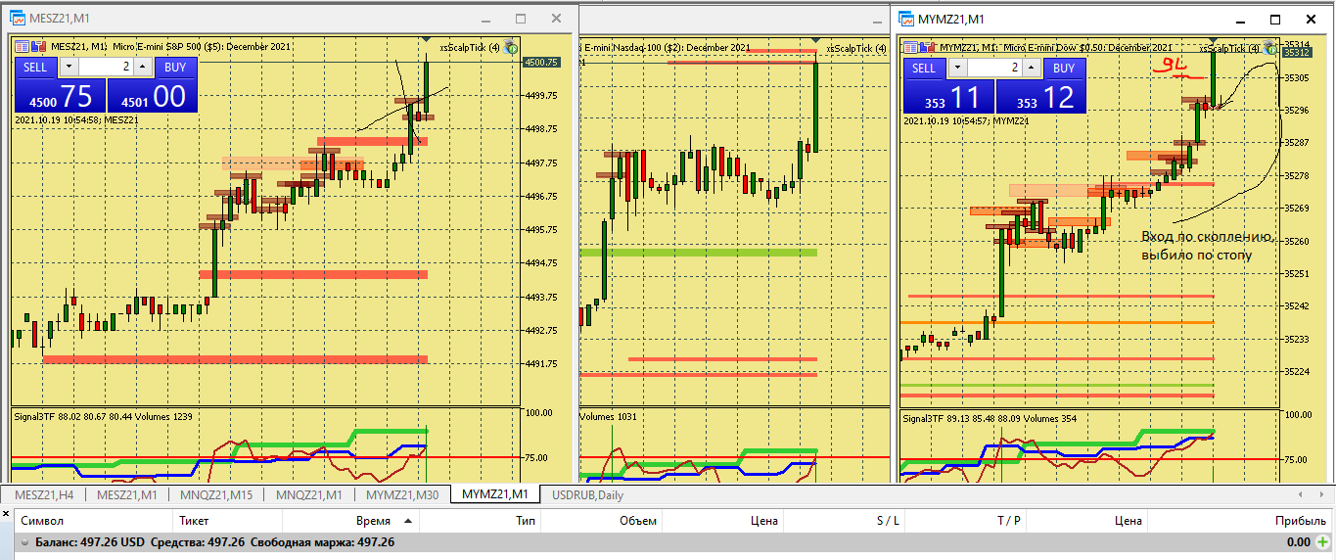The height and width of the screenshot is (560, 1336).
Task: Open depth of market icon in MESZ21 chart
Action: click(x=39, y=46)
